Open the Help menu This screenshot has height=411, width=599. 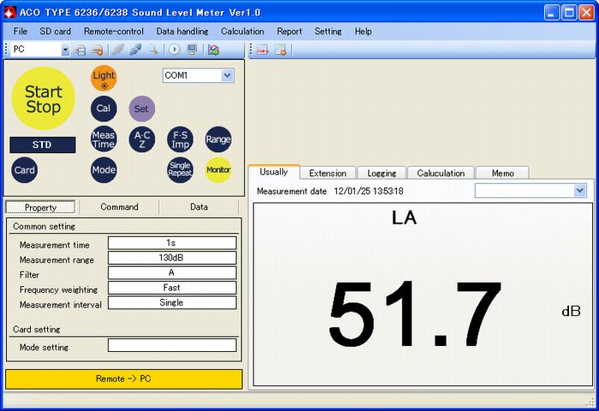tap(363, 32)
